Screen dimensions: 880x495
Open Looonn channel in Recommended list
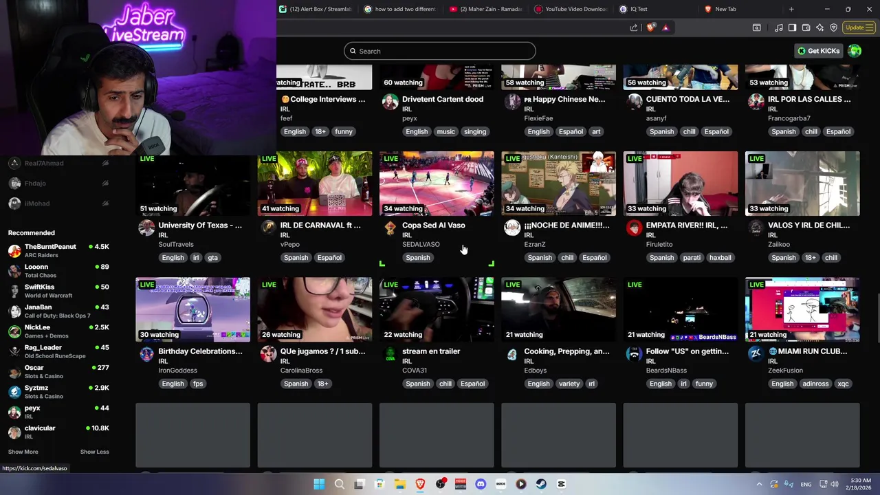click(58, 271)
